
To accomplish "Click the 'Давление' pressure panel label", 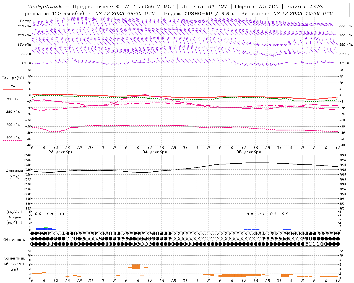I will point(14,171).
